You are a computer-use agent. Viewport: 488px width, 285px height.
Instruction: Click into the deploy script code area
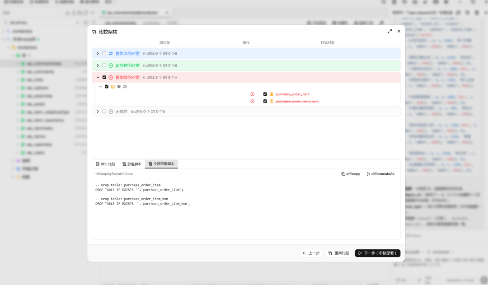[x=246, y=210]
